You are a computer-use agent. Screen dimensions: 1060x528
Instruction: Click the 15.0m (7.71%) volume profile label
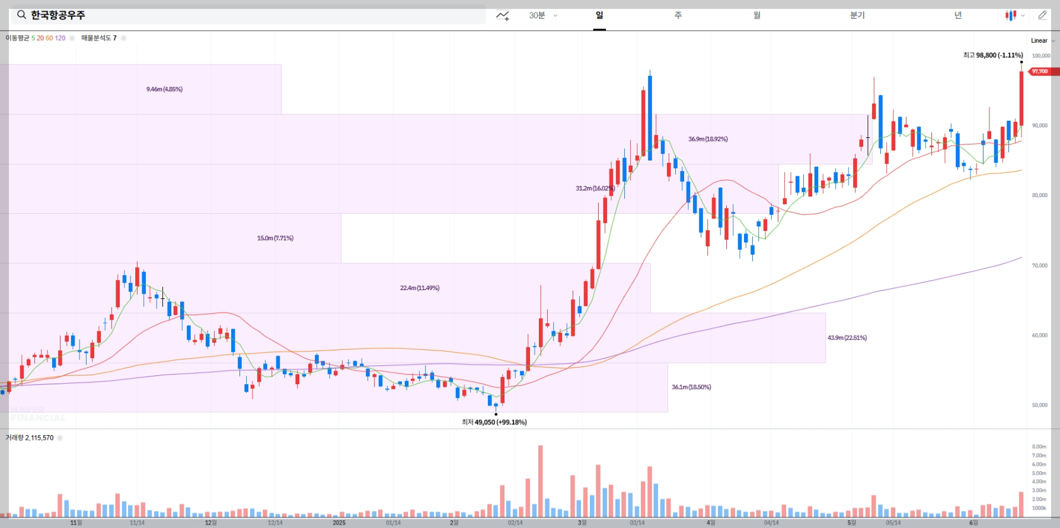[x=275, y=239]
